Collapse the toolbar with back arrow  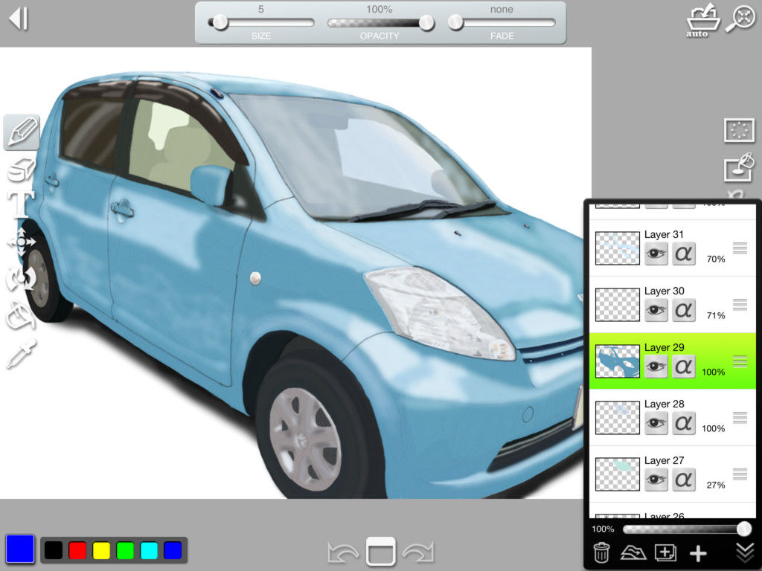tap(19, 19)
